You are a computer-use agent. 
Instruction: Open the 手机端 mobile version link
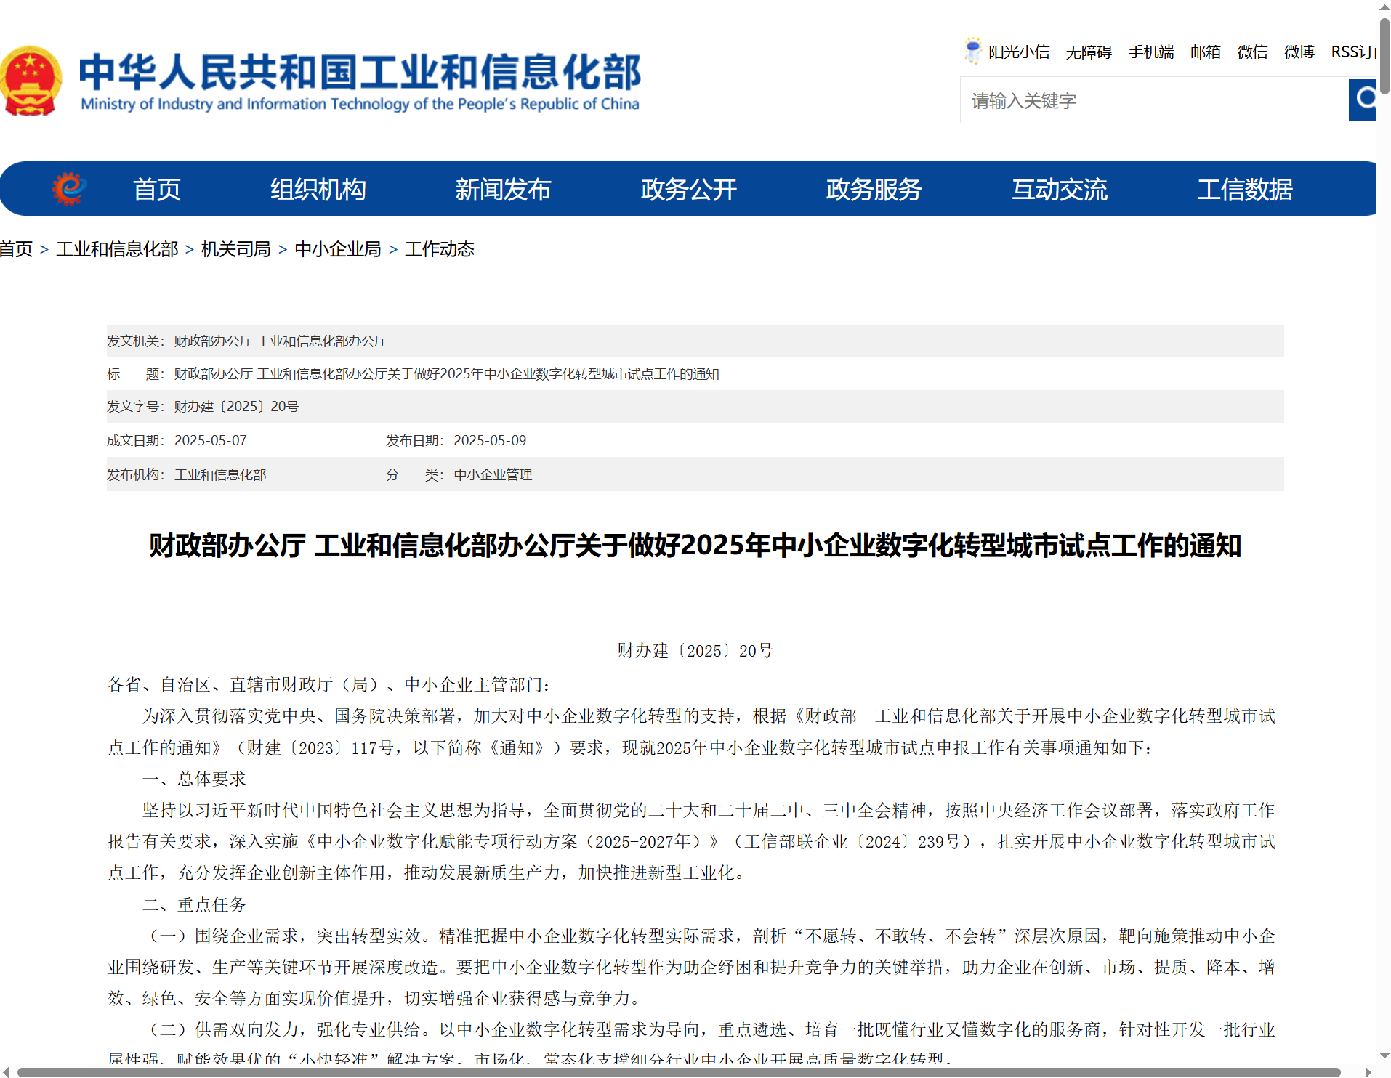pos(1150,52)
